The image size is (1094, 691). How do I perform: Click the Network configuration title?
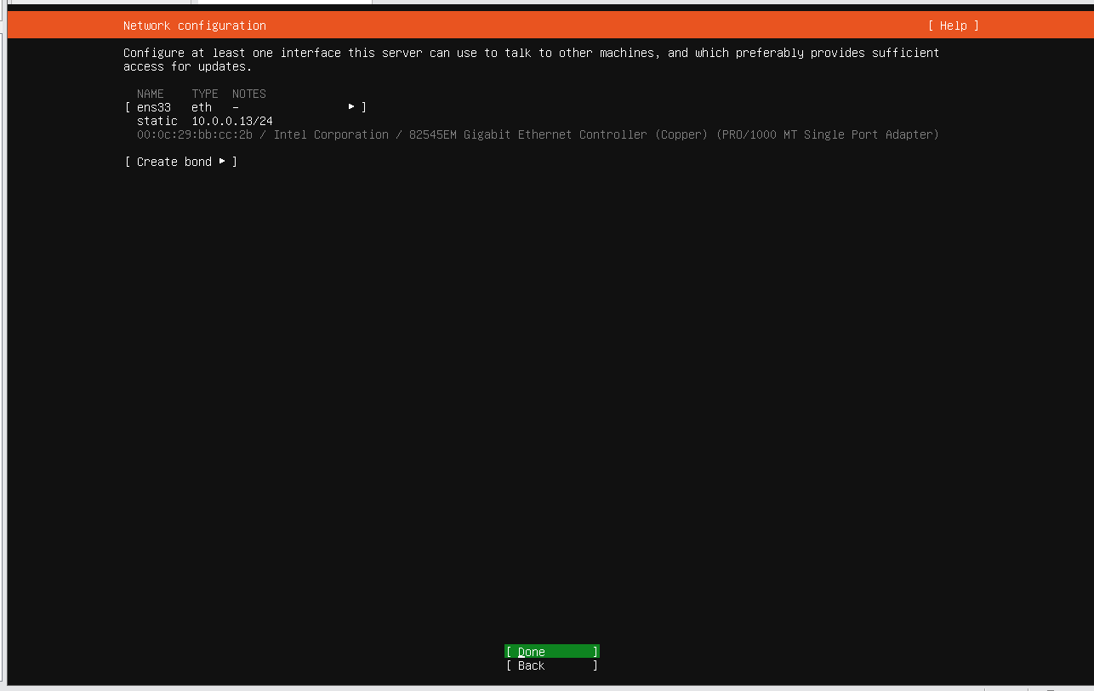point(195,26)
